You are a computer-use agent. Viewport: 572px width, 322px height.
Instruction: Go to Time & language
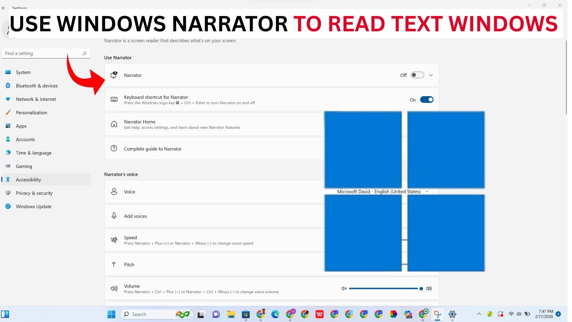coord(46,153)
